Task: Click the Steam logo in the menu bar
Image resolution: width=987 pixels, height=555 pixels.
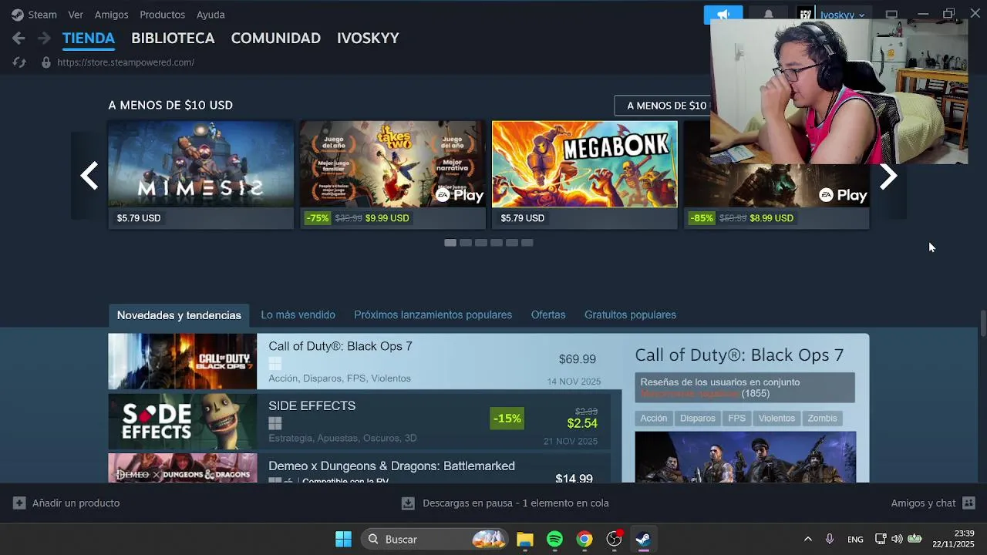Action: [x=17, y=15]
